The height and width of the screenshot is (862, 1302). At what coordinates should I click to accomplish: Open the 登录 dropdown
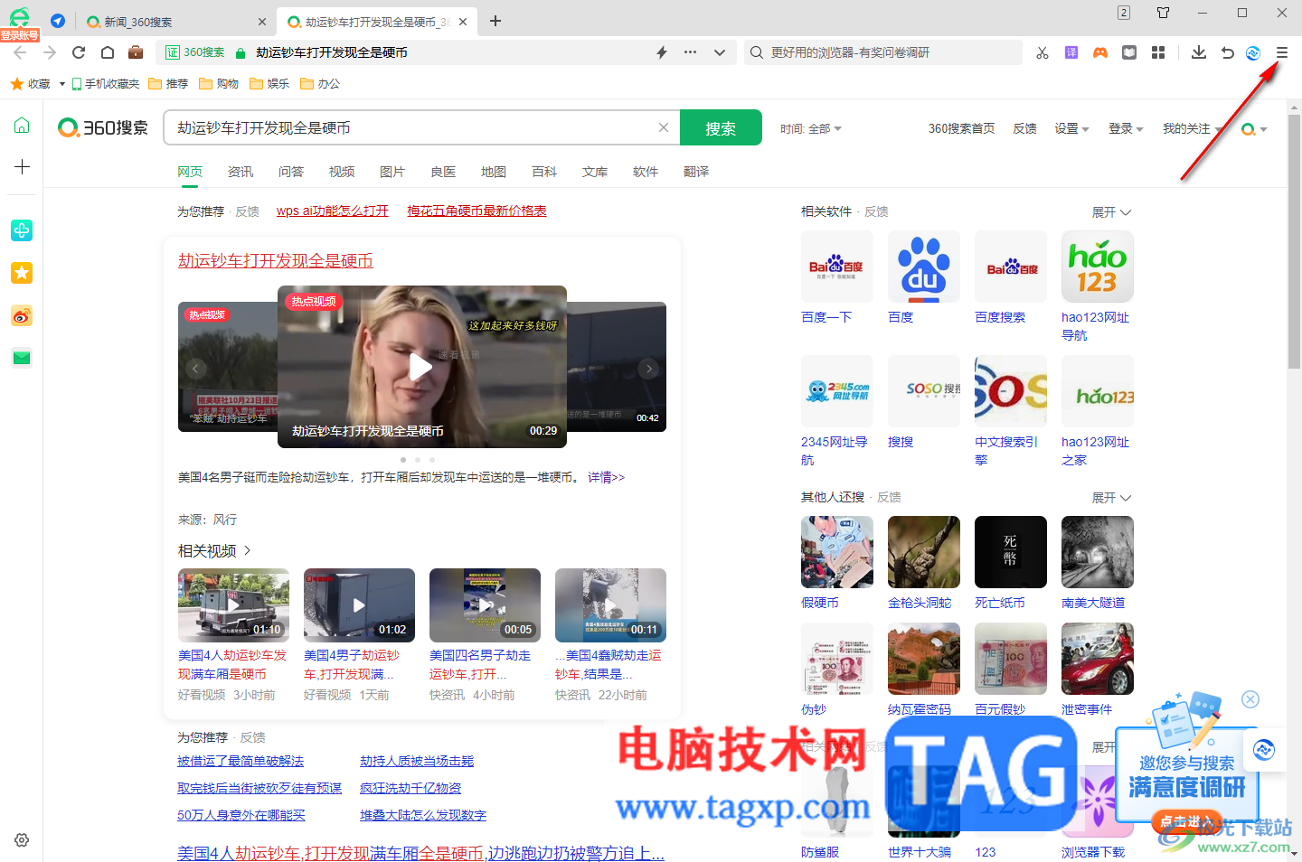tap(1126, 128)
